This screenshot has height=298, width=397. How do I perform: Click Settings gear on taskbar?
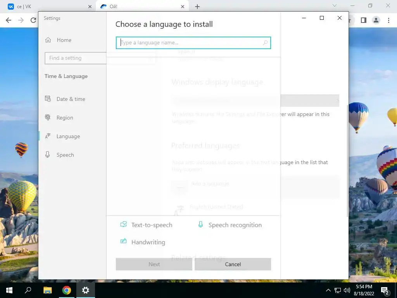pyautogui.click(x=86, y=290)
